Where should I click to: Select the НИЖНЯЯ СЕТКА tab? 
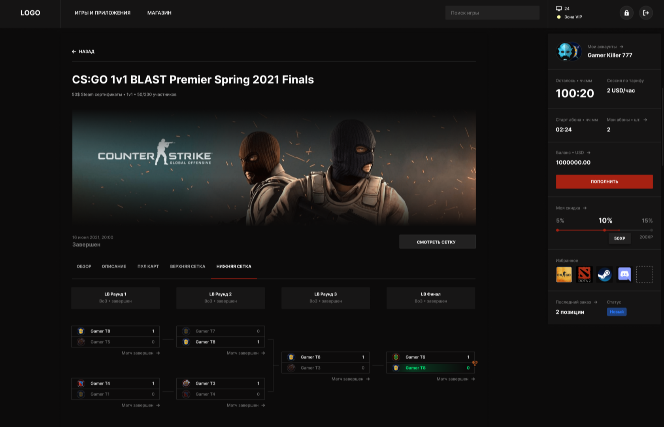[x=234, y=266]
